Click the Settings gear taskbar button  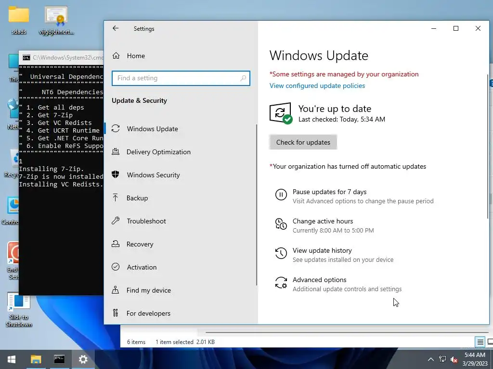[x=83, y=359]
